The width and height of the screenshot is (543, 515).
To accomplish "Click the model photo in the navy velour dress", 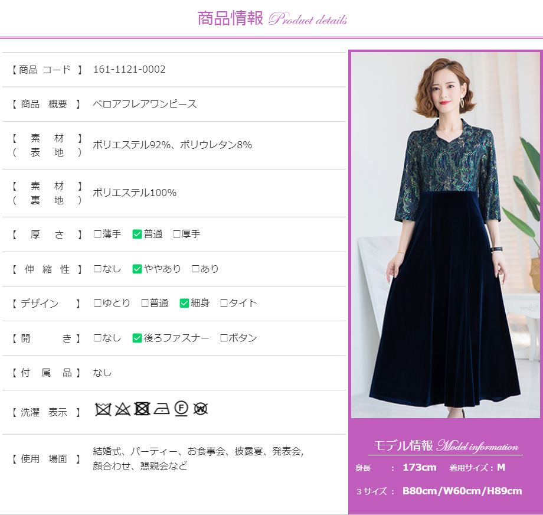I will point(446,235).
